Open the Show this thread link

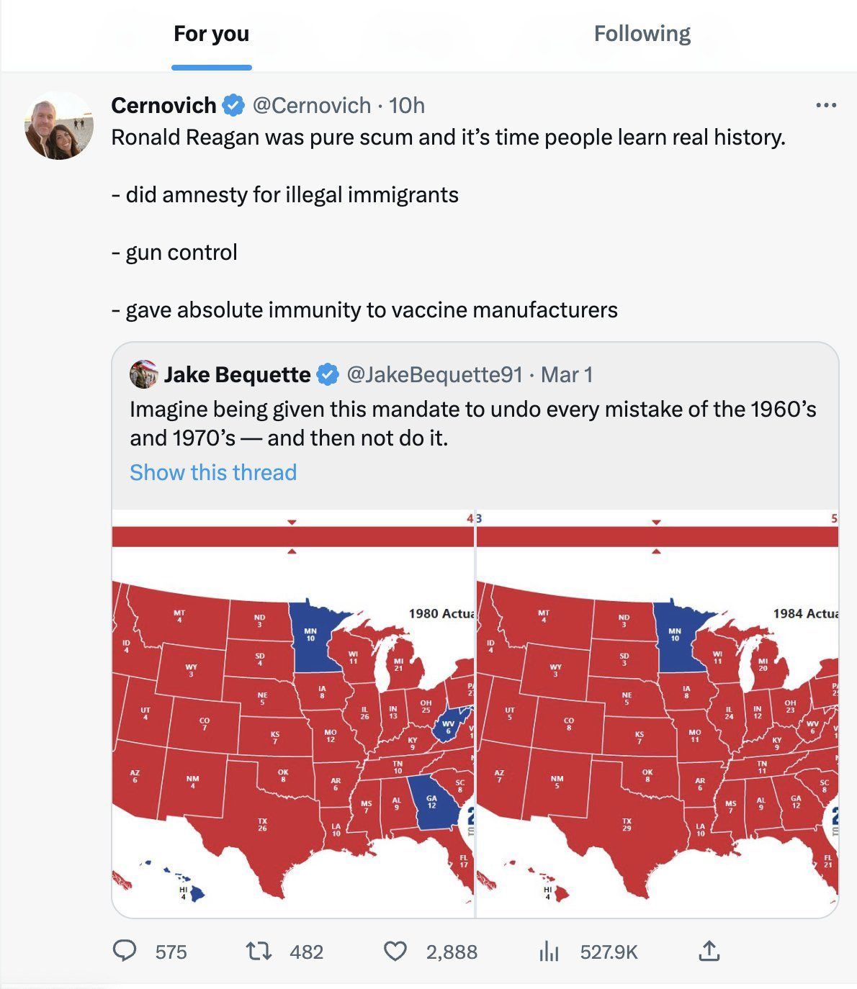[213, 472]
